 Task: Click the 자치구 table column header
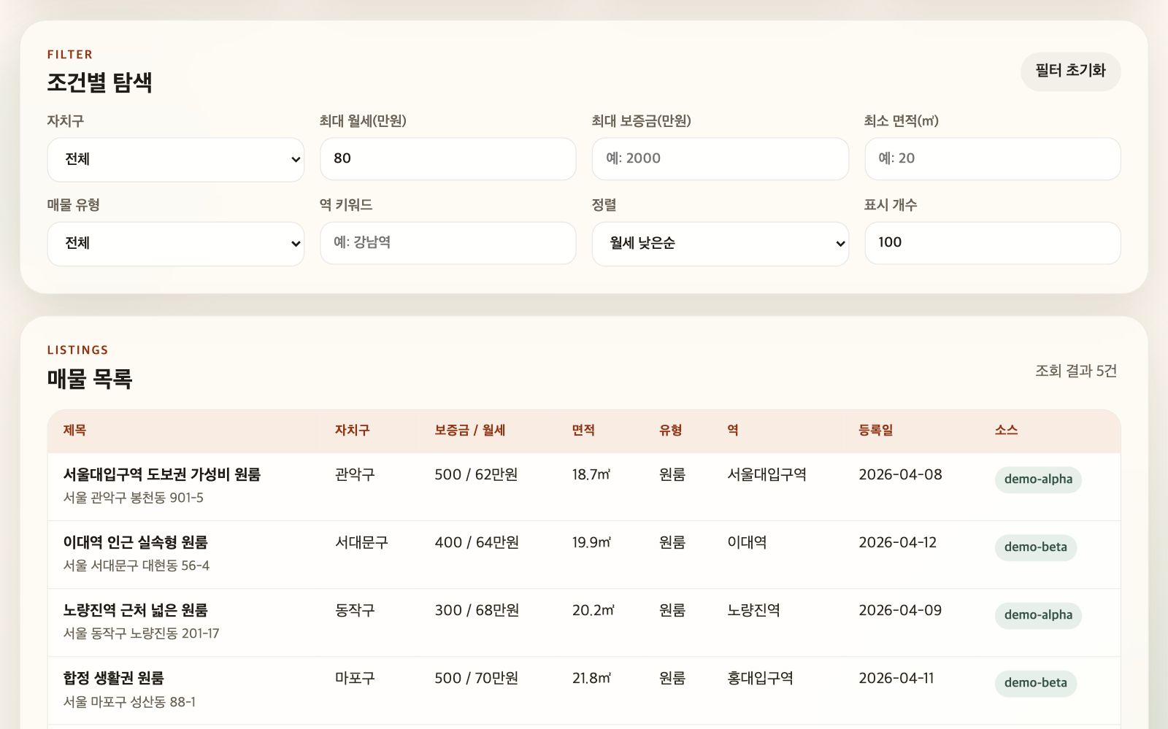coord(352,431)
